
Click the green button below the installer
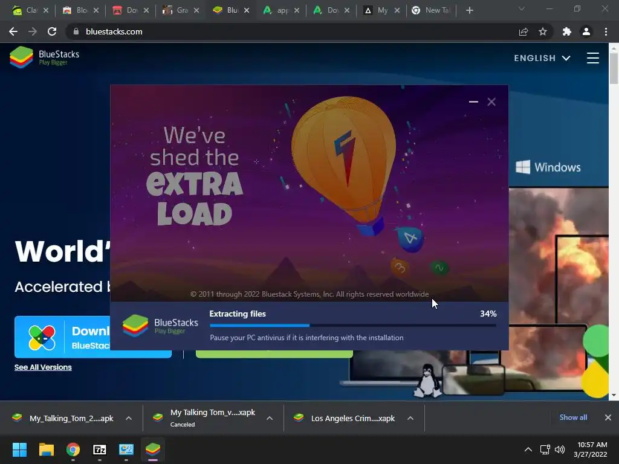(x=274, y=354)
